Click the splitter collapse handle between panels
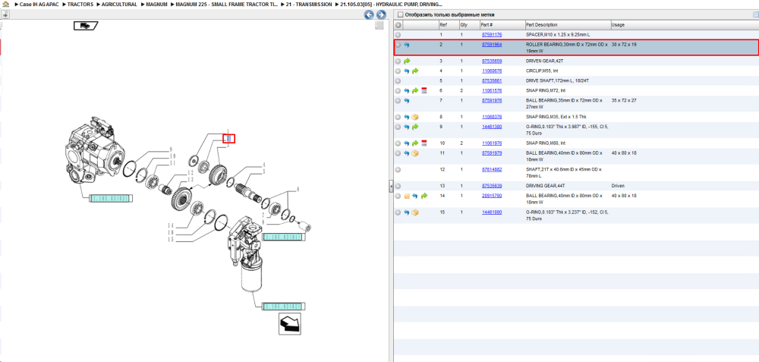Image resolution: width=759 pixels, height=362 pixels. [391, 185]
